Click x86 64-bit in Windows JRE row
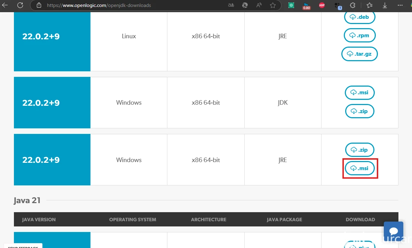 click(x=206, y=160)
